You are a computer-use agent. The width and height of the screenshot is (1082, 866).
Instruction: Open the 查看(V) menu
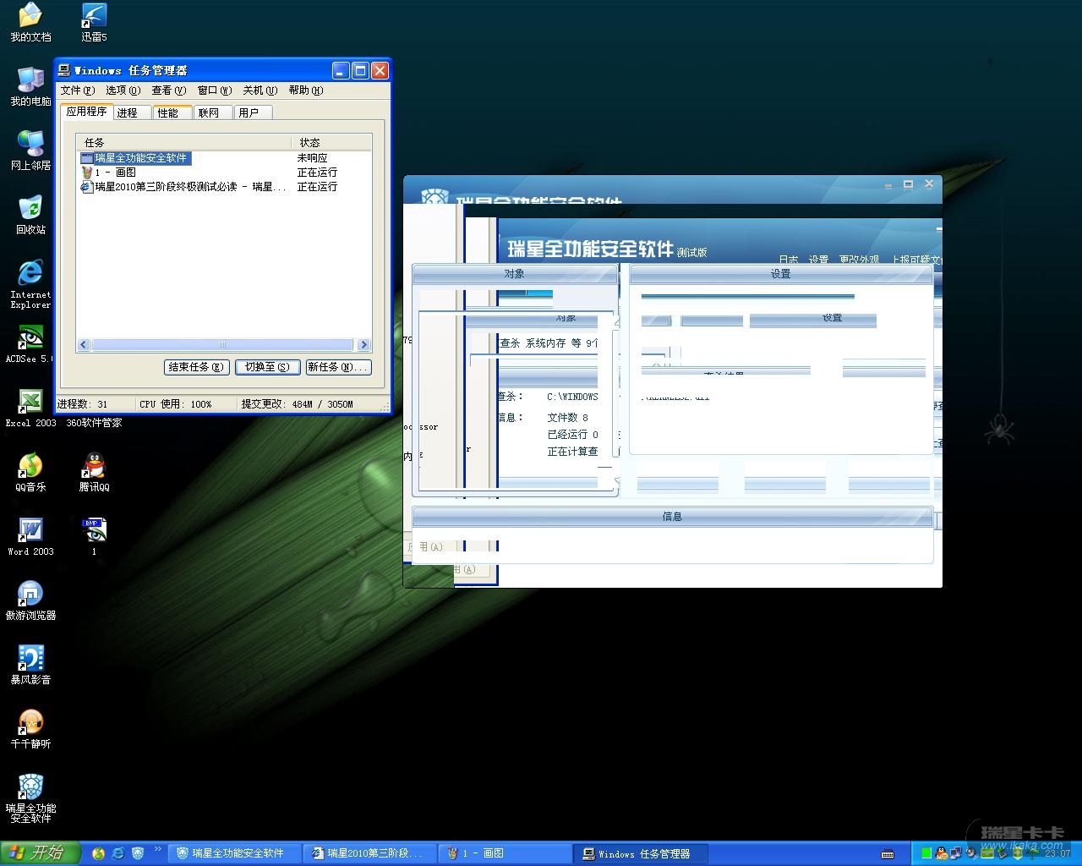click(168, 90)
